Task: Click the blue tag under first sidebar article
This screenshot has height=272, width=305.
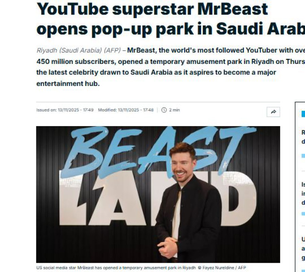Action: point(303,156)
